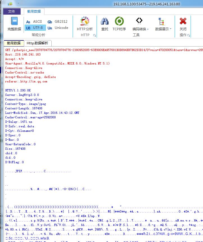Click the 'X-Cpt: filename=0' line

(19, 131)
